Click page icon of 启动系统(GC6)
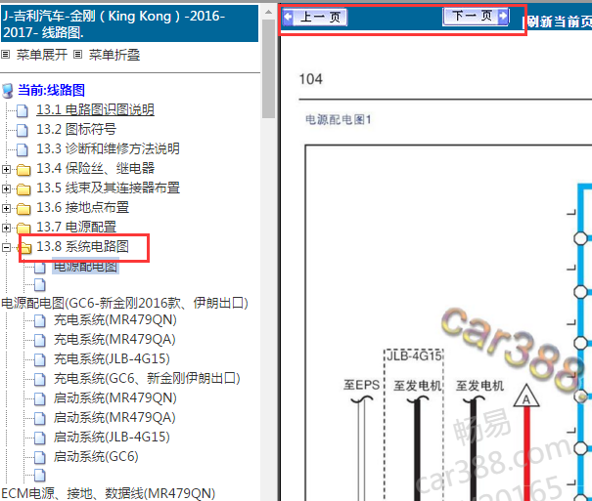This screenshot has height=501, width=592. [x=40, y=458]
